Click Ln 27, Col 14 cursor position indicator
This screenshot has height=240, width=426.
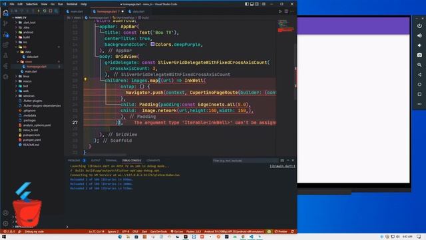97,231
